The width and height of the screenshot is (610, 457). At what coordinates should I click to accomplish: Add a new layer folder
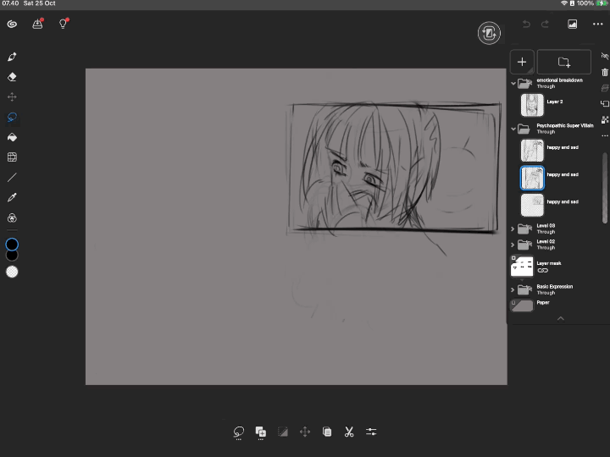pyautogui.click(x=563, y=62)
